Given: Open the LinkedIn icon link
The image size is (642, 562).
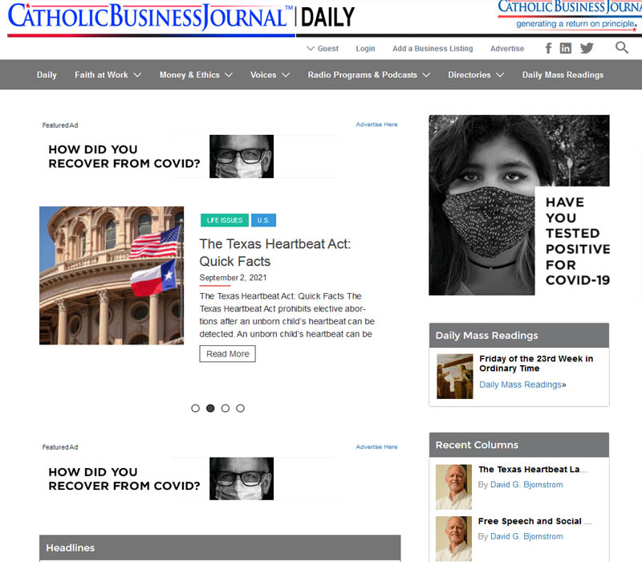Looking at the screenshot, I should point(566,48).
